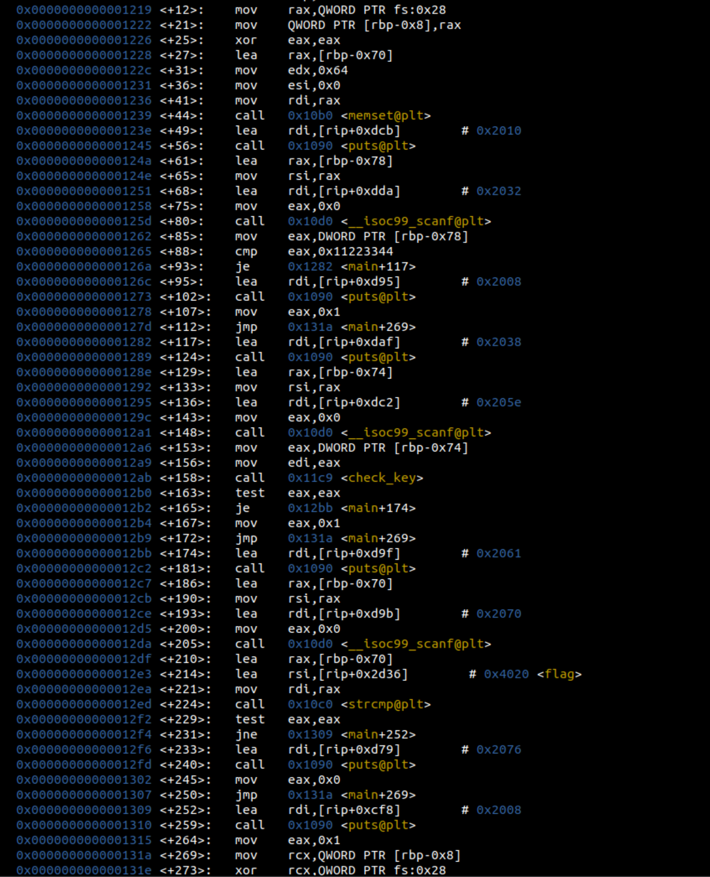
Task: Click the <strcmp@plt> symbol
Action: point(386,704)
